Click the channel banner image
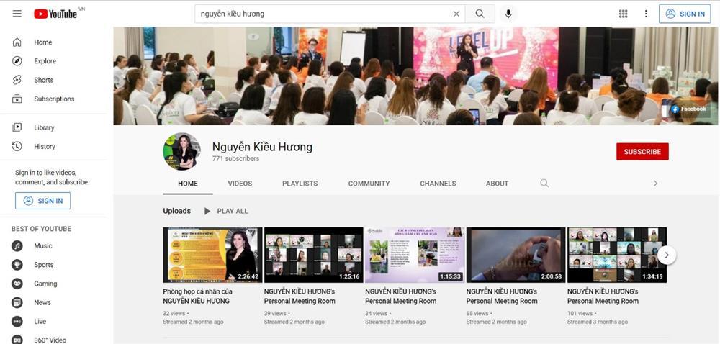The height and width of the screenshot is (344, 720). point(415,76)
